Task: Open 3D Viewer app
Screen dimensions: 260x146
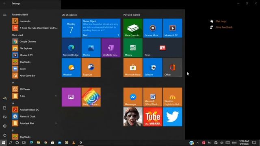Action: coord(35,89)
